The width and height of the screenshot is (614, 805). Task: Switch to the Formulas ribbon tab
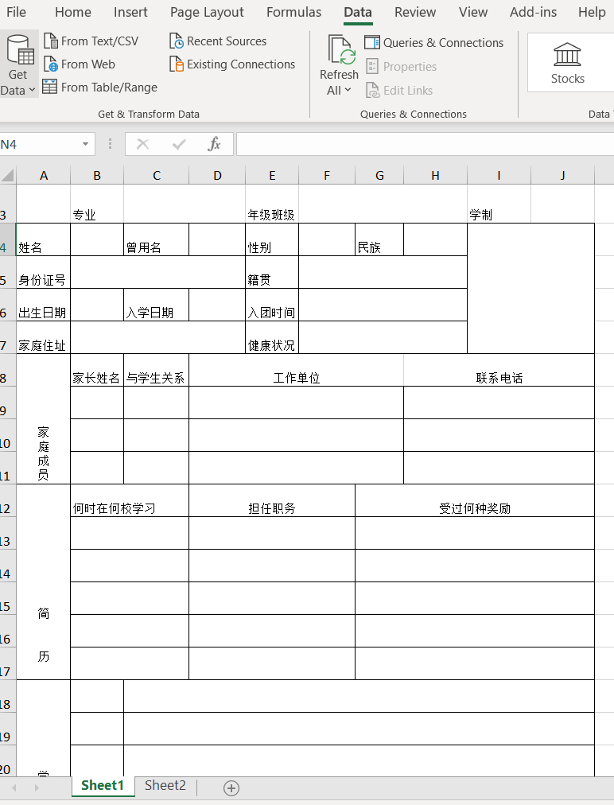(293, 12)
